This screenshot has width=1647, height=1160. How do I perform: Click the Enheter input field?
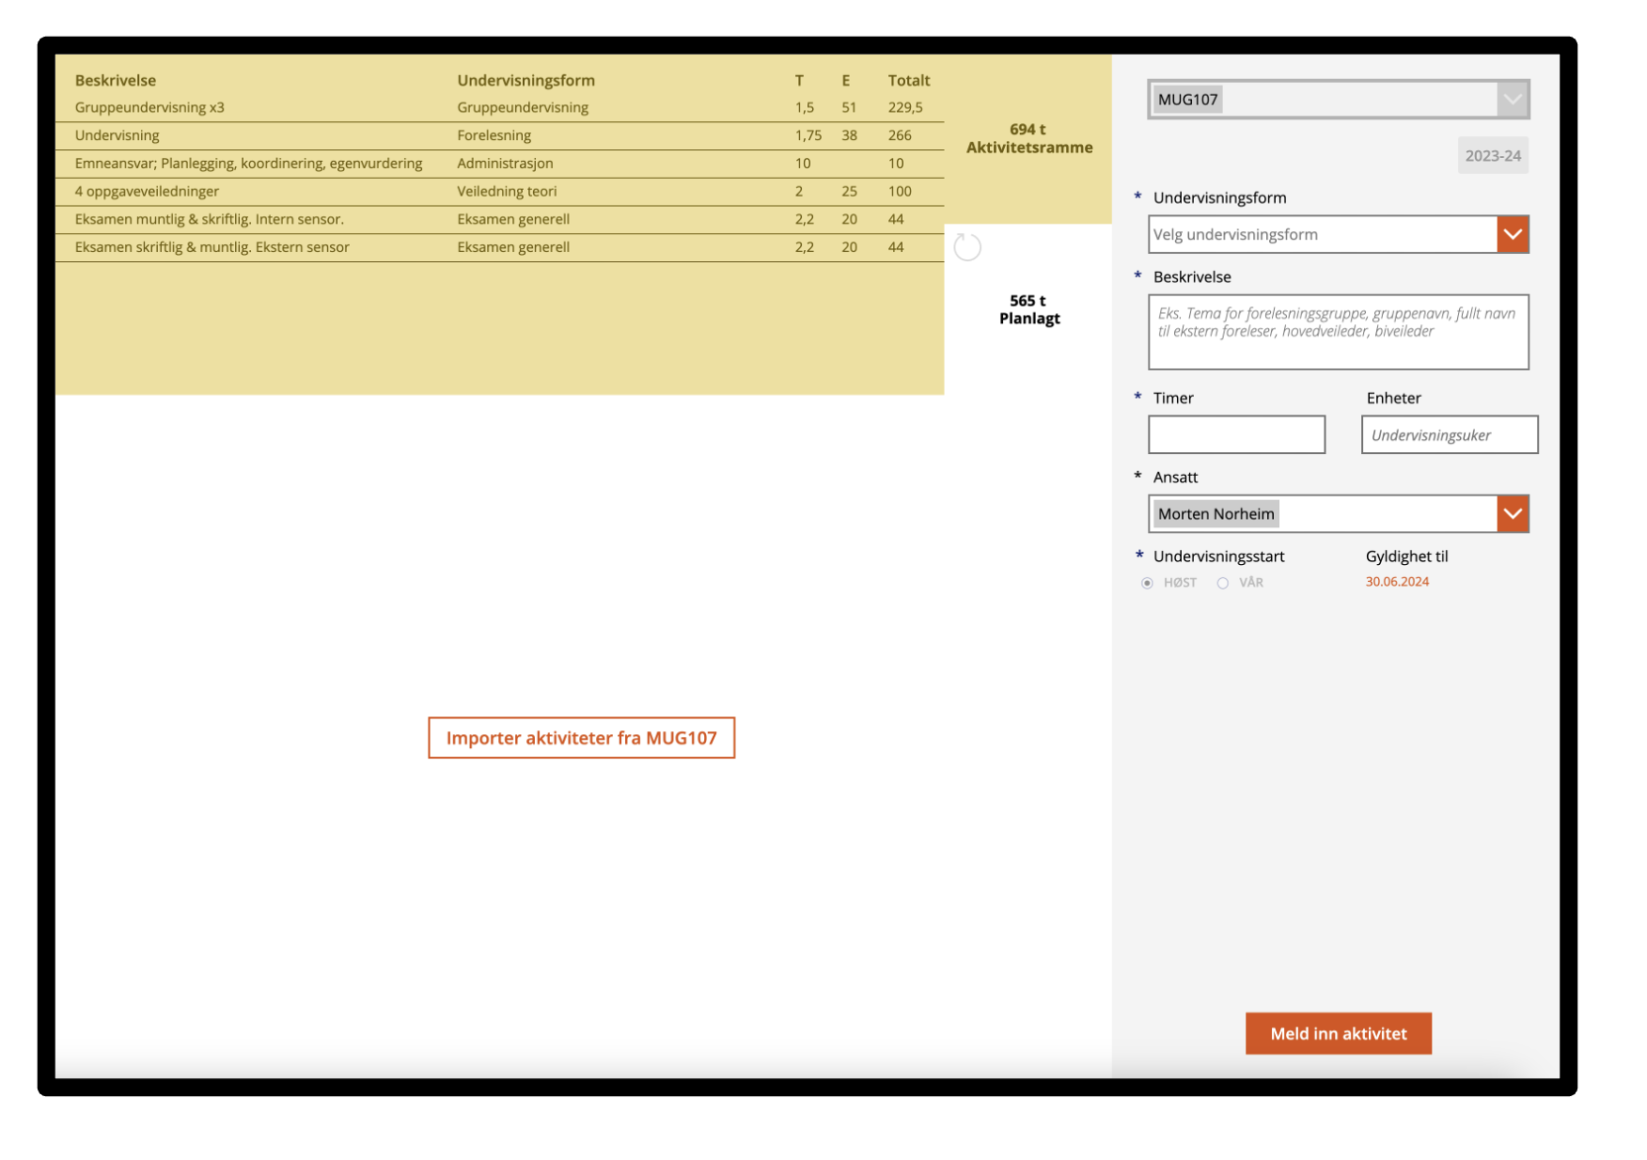pyautogui.click(x=1449, y=435)
